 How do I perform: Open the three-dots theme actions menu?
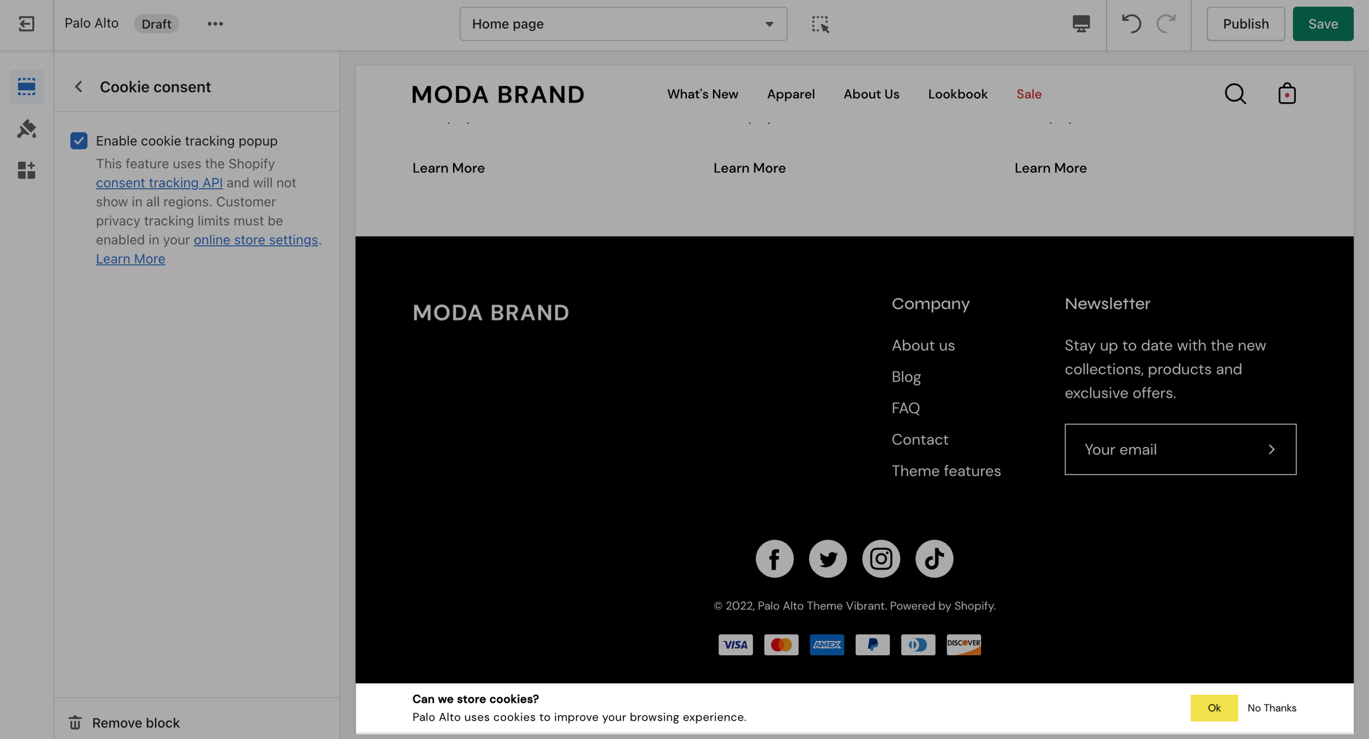point(215,24)
